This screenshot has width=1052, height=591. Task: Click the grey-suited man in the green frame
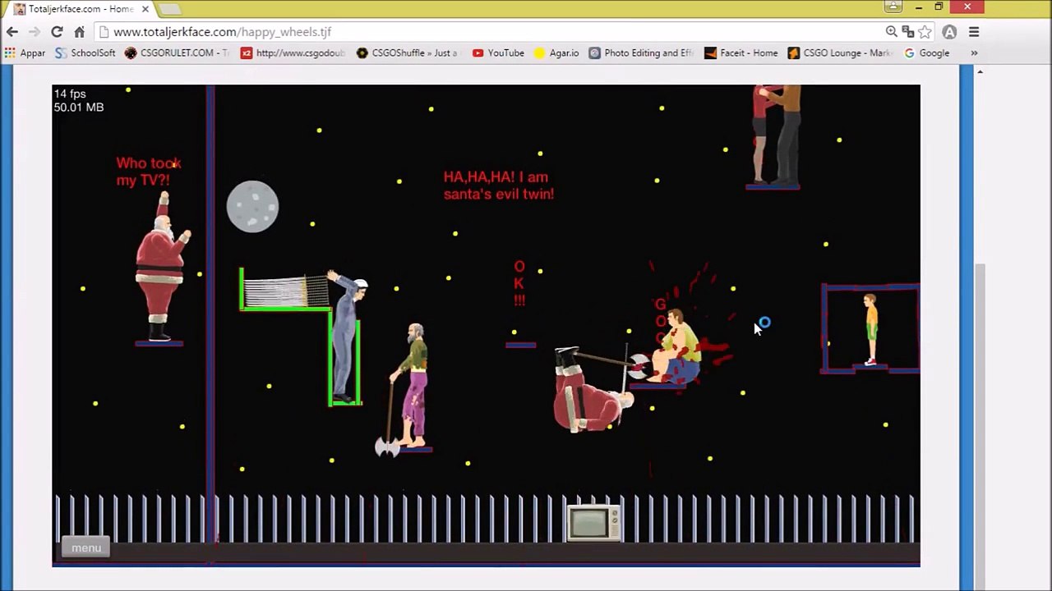tap(346, 336)
